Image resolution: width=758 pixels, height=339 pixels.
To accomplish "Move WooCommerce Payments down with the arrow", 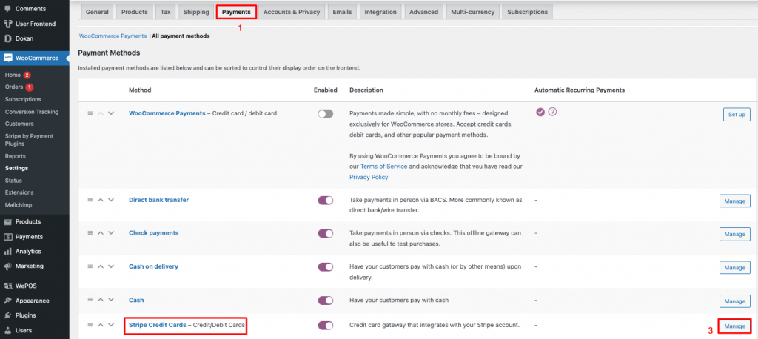I will click(x=111, y=113).
